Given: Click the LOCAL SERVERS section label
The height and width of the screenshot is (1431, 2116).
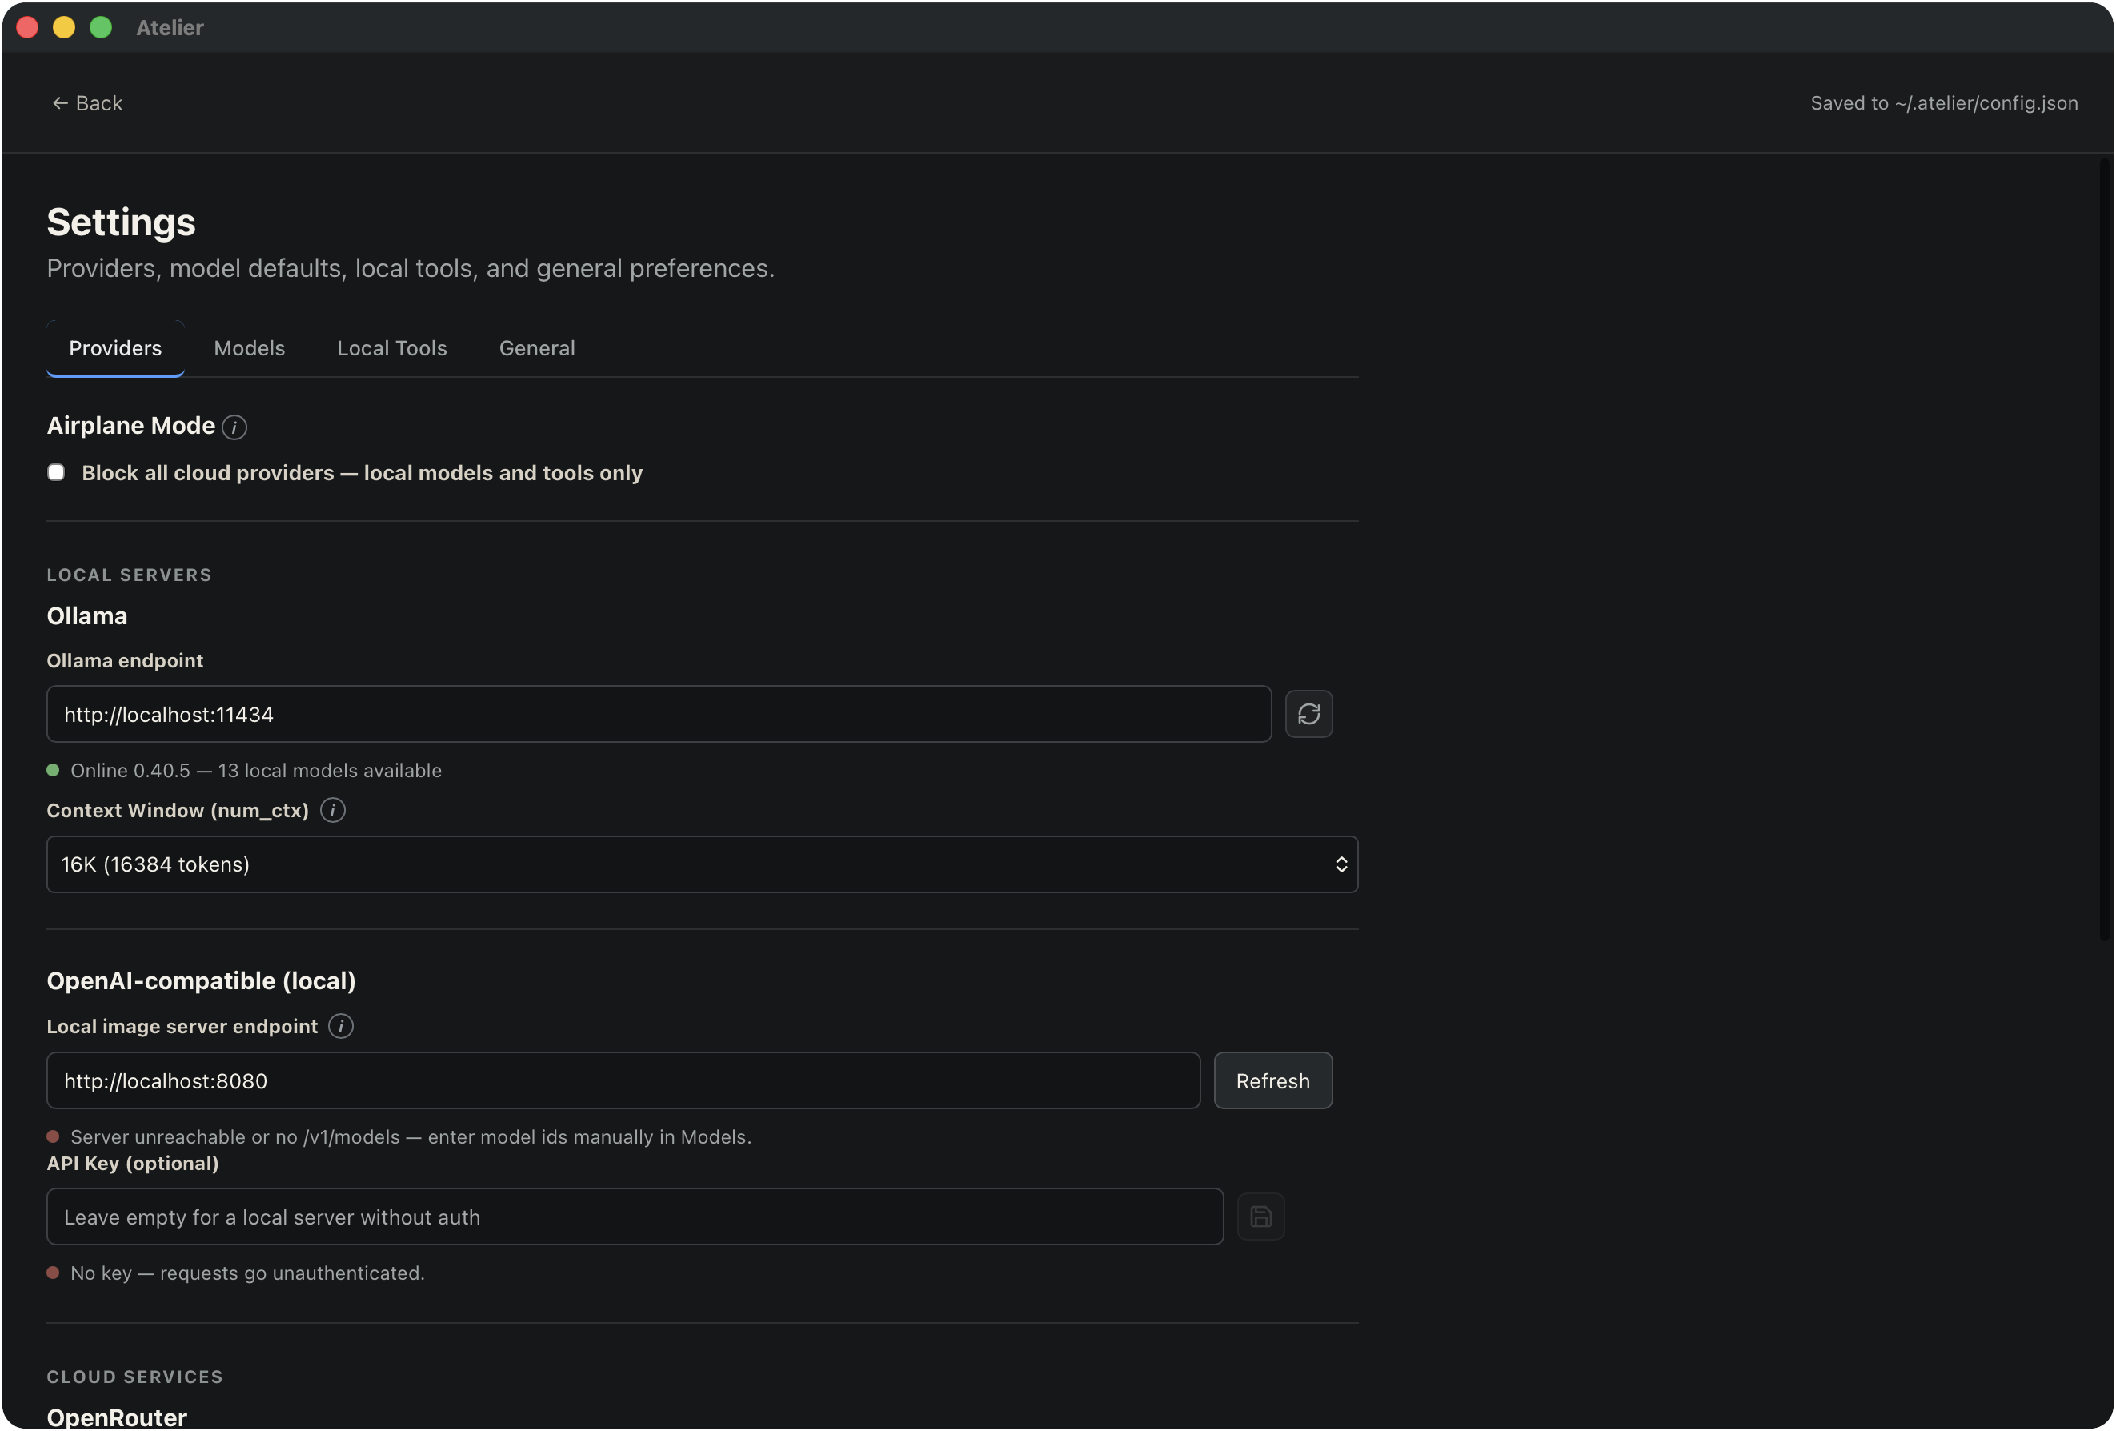Looking at the screenshot, I should point(130,575).
